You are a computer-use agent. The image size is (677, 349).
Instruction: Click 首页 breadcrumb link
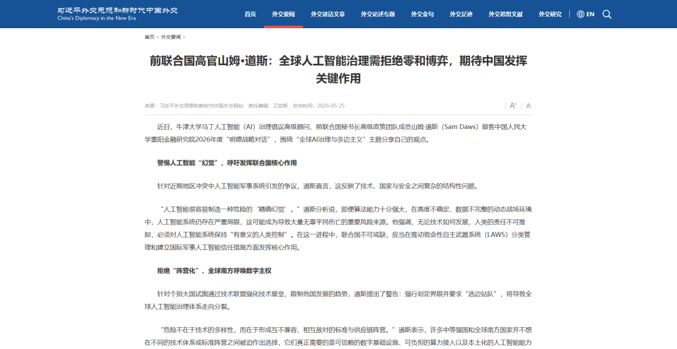[149, 37]
